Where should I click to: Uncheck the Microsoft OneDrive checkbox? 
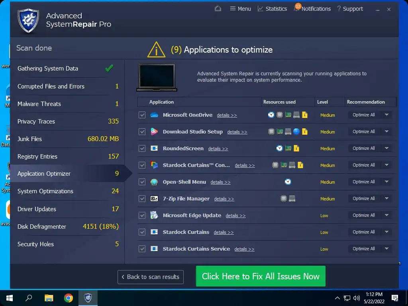[142, 115]
